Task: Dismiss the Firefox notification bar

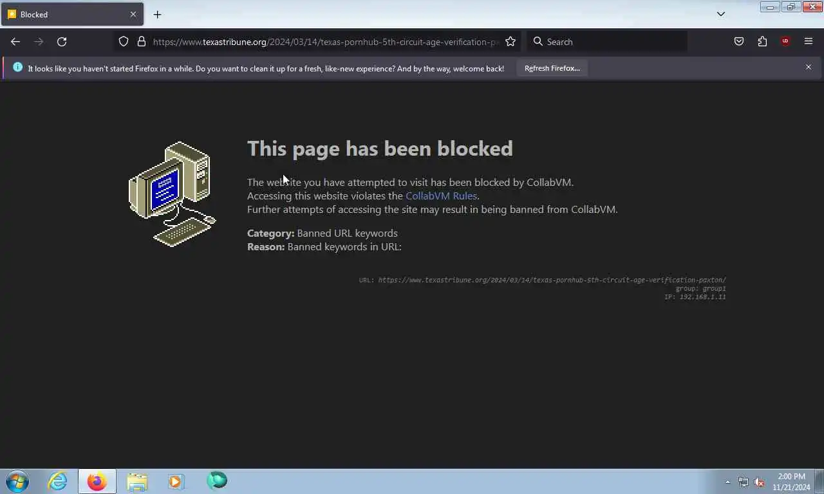Action: tap(809, 67)
